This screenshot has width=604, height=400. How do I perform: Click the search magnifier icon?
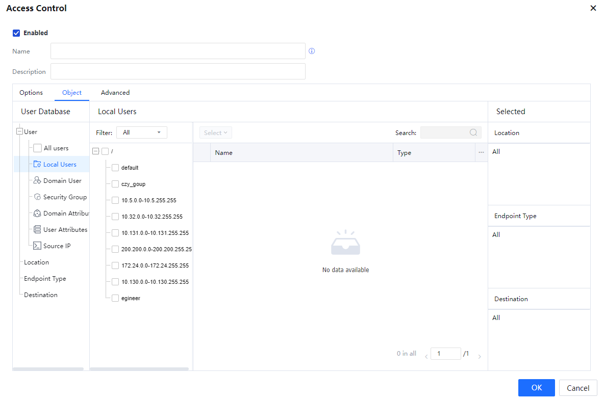(473, 132)
